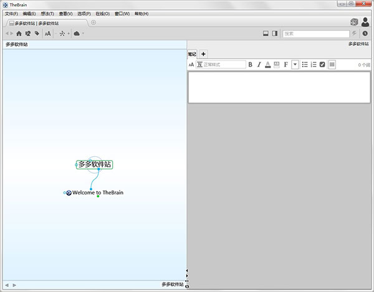Open the user account icon
The height and width of the screenshot is (292, 374).
365,22
